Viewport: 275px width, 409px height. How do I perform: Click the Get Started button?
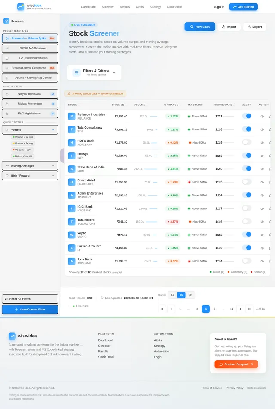(x=243, y=7)
